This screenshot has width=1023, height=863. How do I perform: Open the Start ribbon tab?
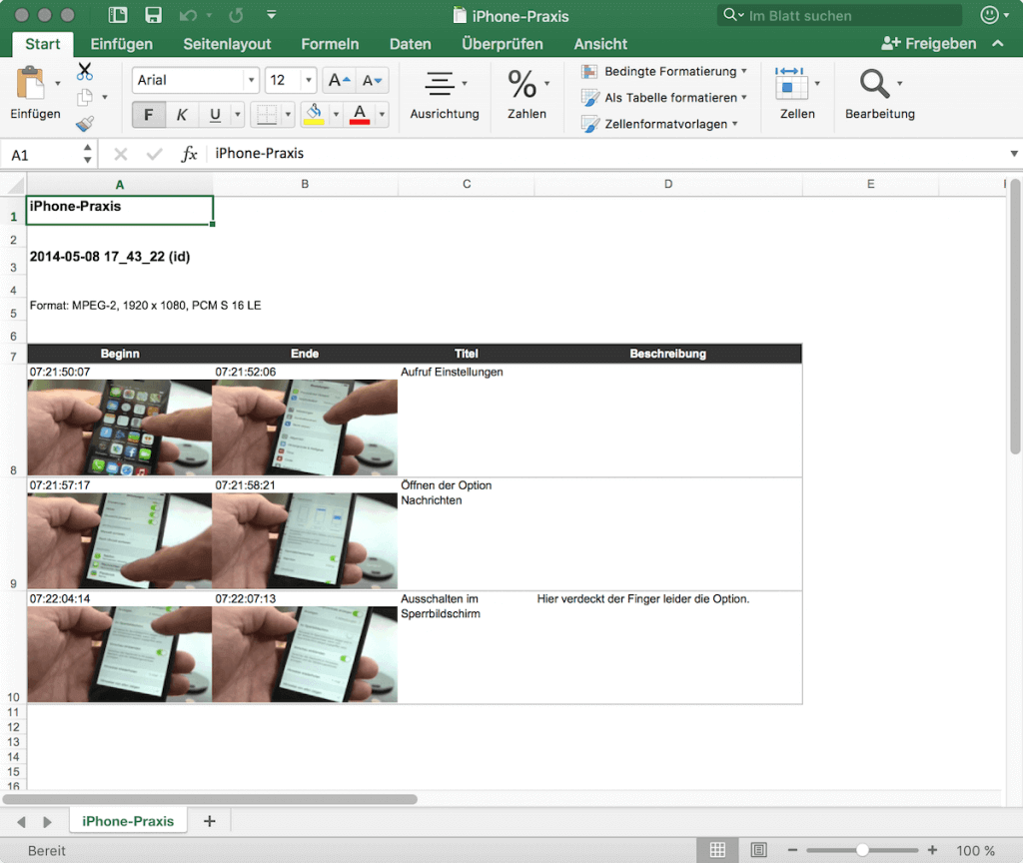click(x=42, y=44)
